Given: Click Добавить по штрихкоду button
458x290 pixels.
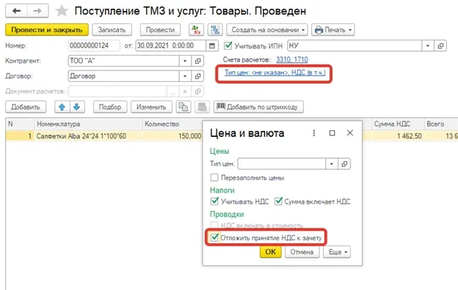Looking at the screenshot, I should pos(258,107).
